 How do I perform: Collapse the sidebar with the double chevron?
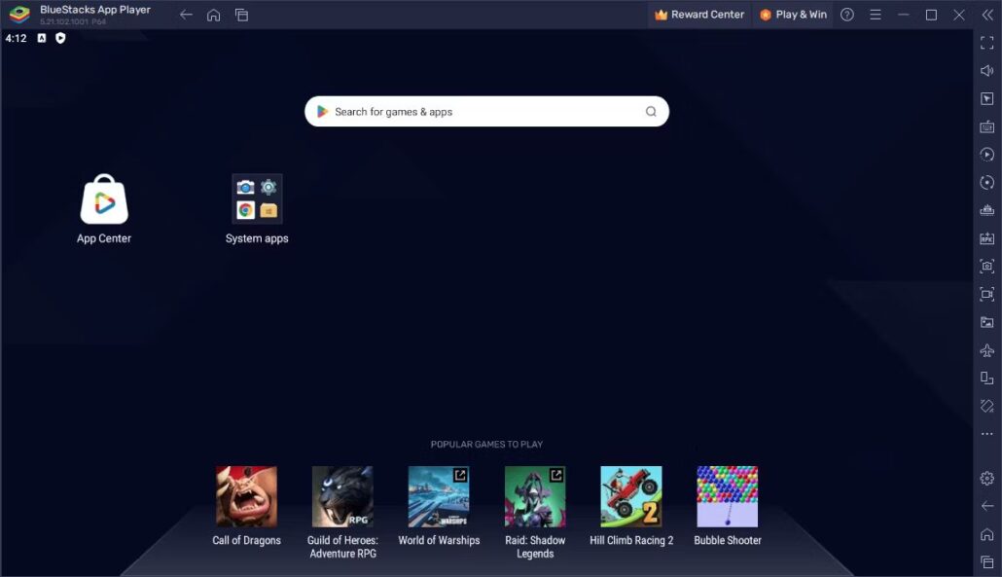click(986, 14)
